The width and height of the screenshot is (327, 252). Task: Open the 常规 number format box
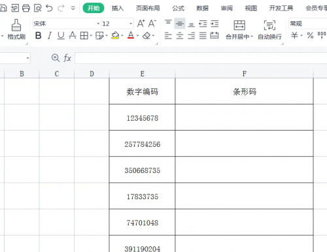tap(308, 24)
